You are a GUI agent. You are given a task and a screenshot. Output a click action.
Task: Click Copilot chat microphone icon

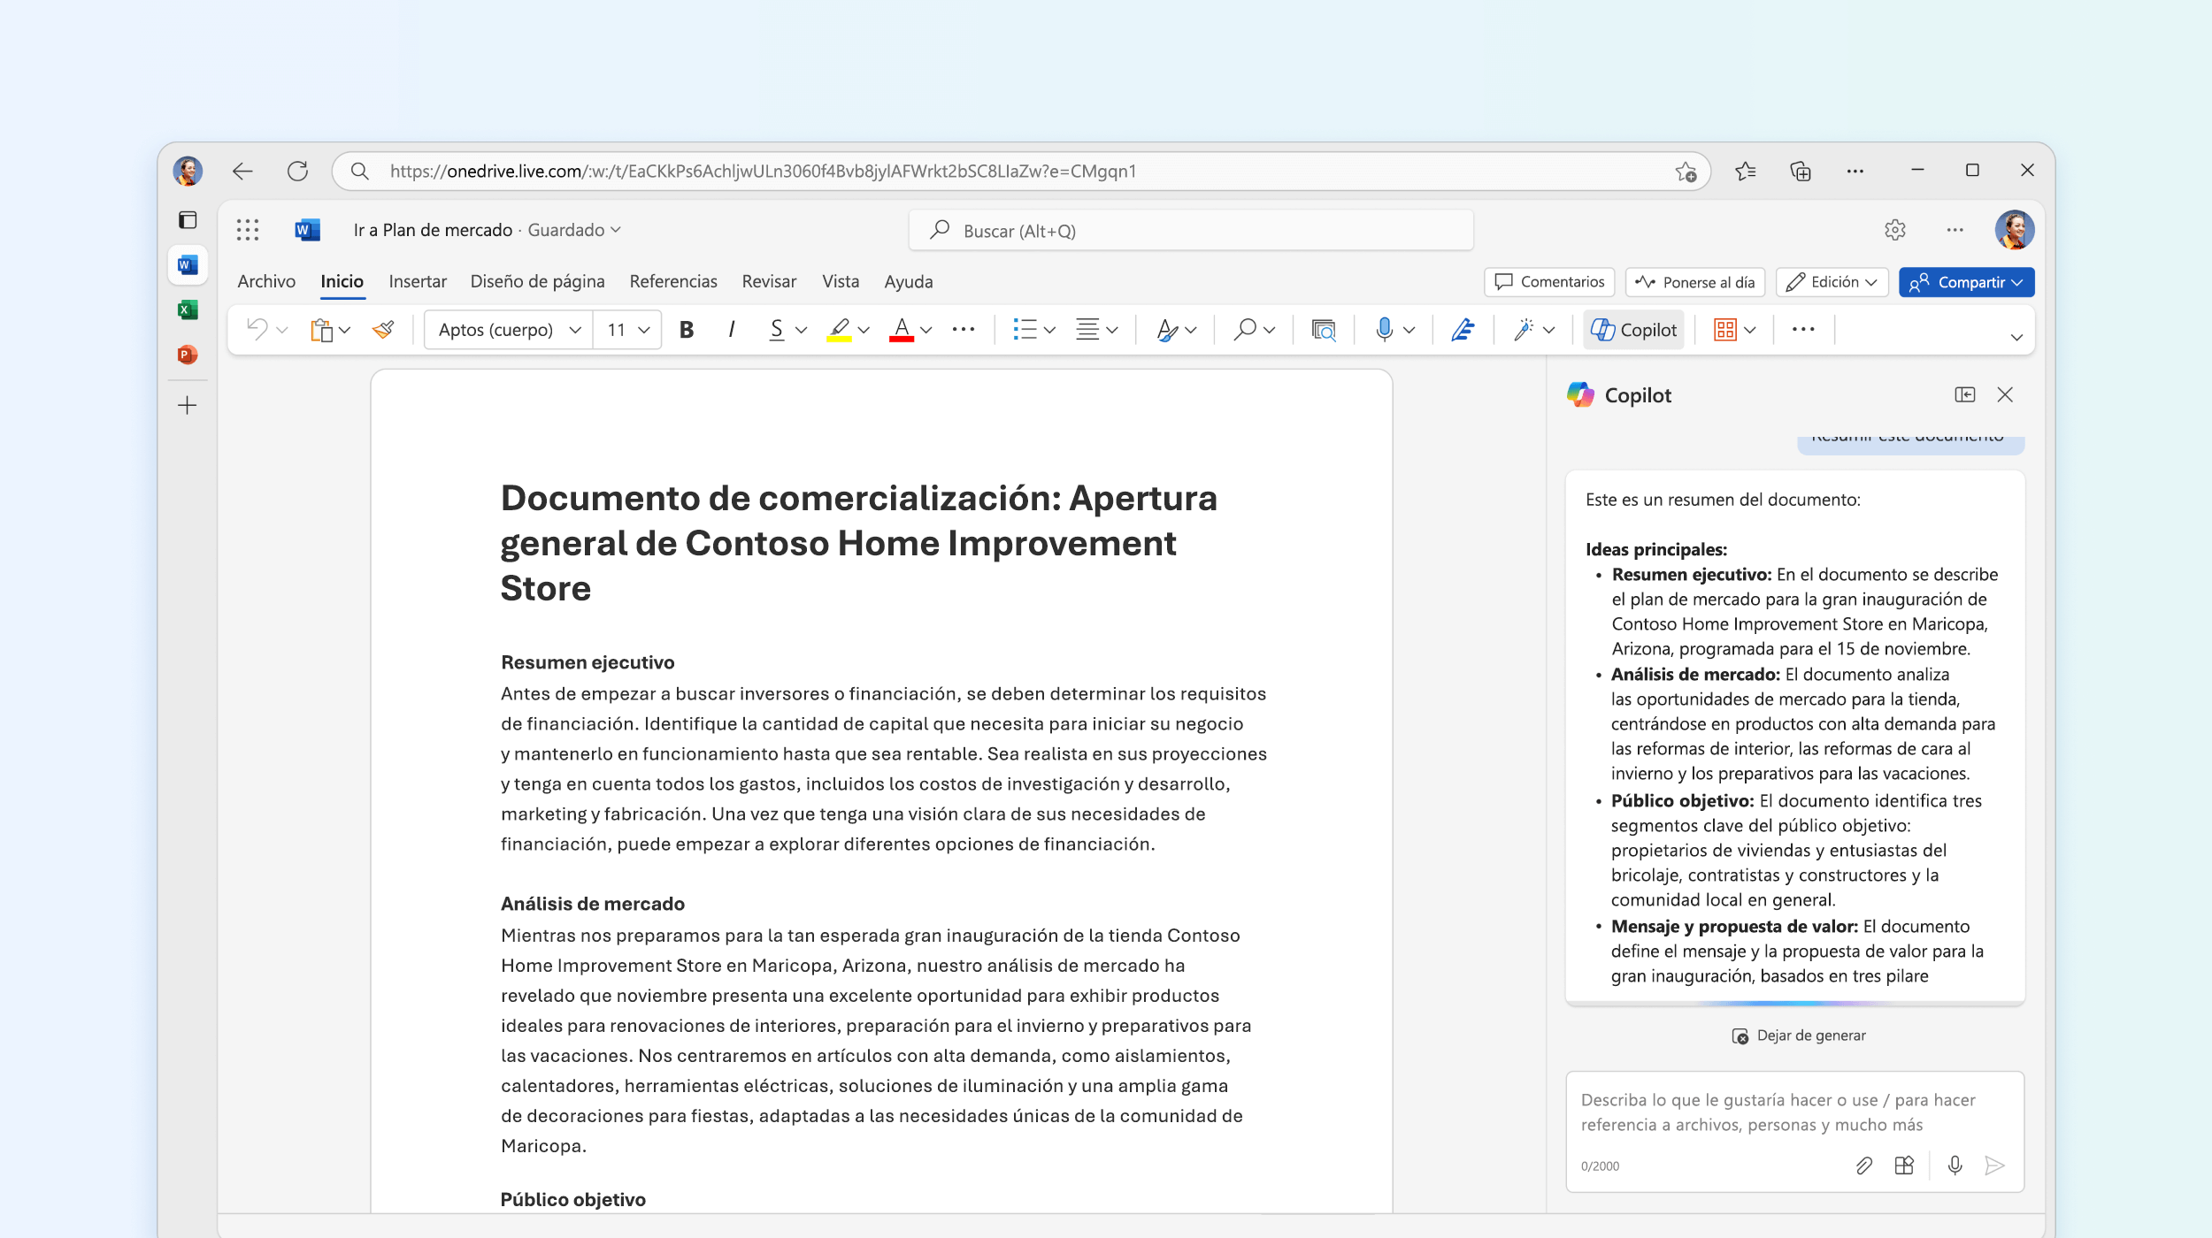click(x=1955, y=1165)
